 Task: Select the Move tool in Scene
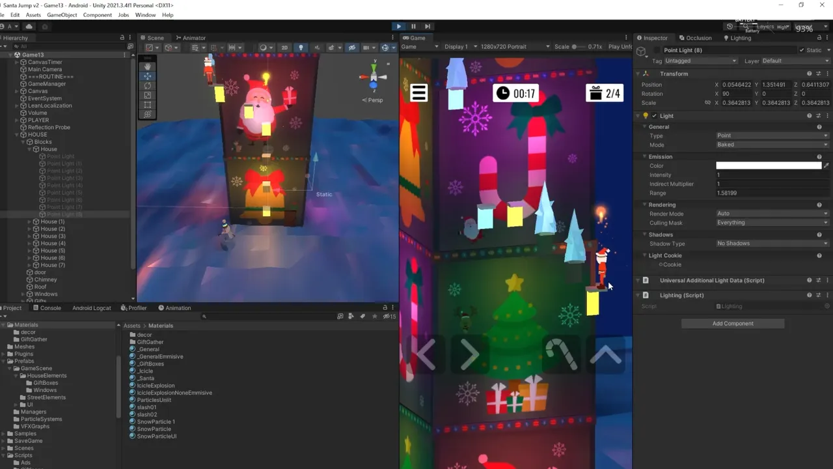148,76
